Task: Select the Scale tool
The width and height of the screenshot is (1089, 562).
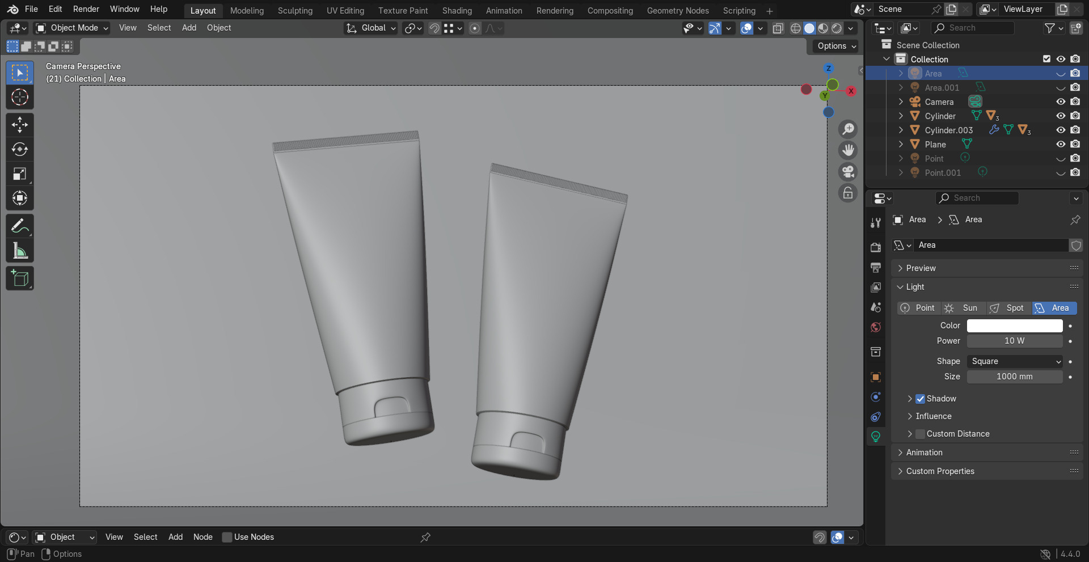Action: coord(20,174)
